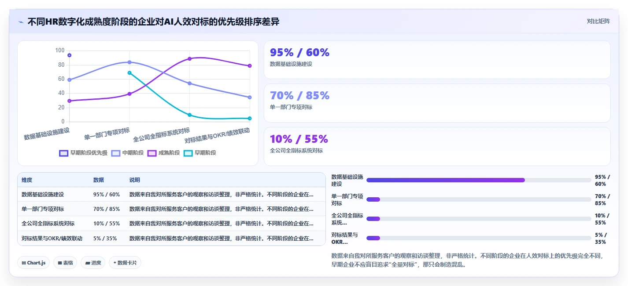Screen dimensions: 628x286
Task: Click 成熟阶段 peak point above 全公司全指标系统对标
Action: click(x=189, y=58)
